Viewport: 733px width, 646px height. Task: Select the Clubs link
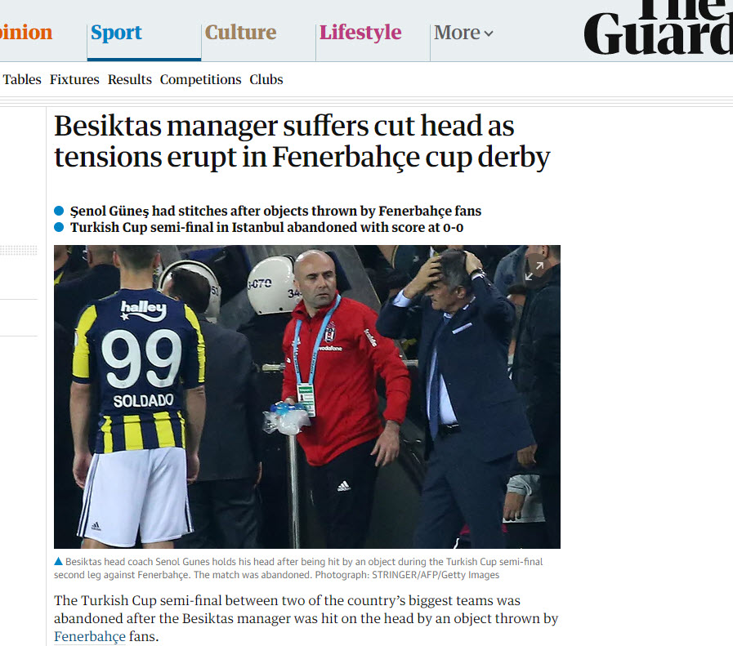[x=266, y=79]
